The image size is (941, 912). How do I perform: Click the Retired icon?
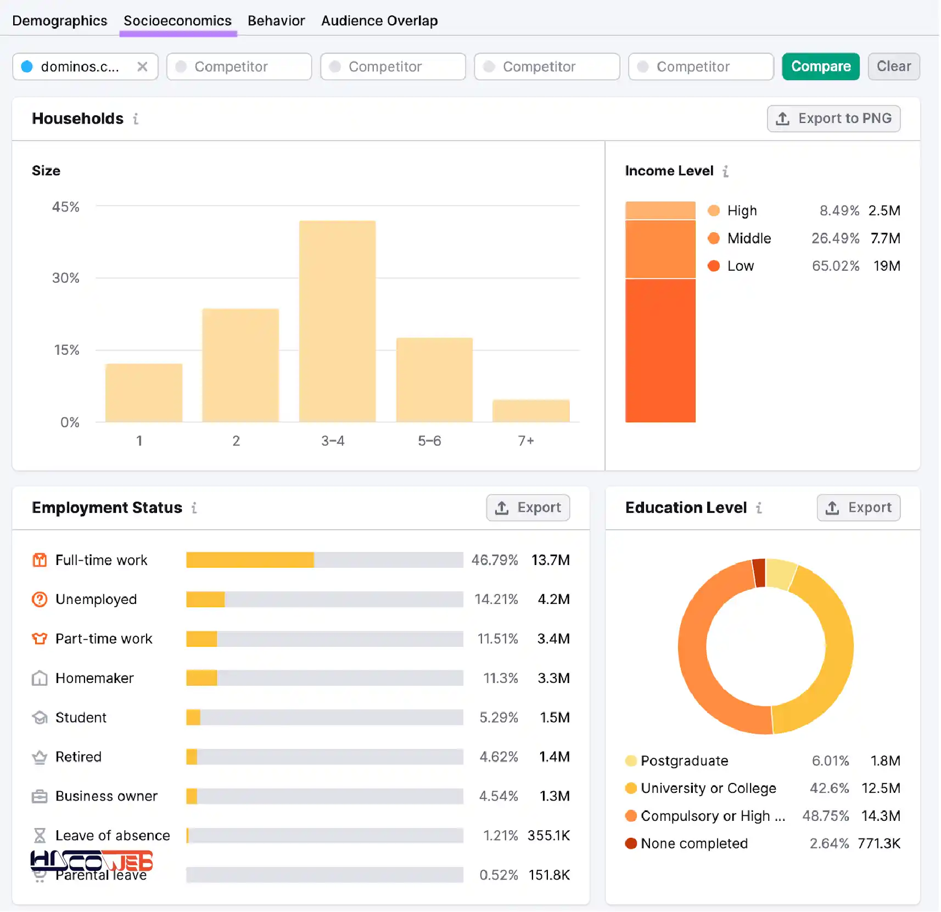click(x=40, y=757)
